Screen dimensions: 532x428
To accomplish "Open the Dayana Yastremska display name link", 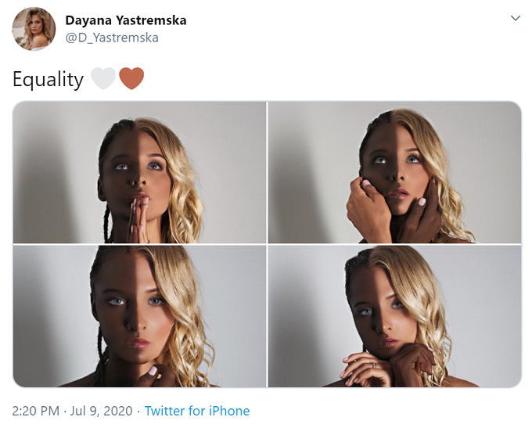I will coord(125,20).
